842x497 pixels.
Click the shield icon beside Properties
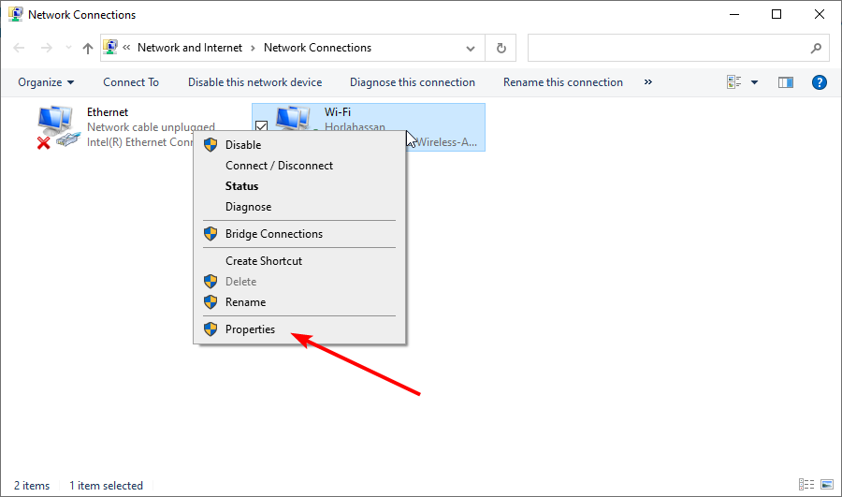point(210,329)
